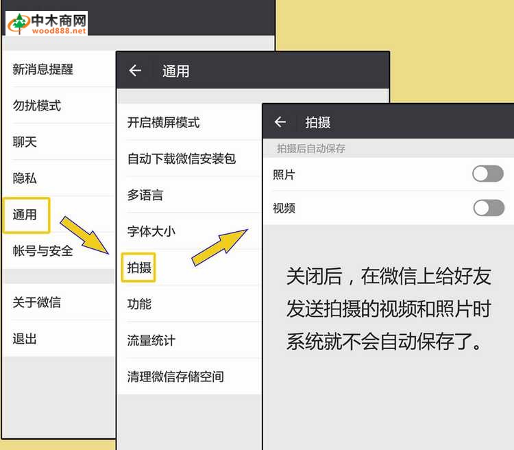The height and width of the screenshot is (450, 514).
Task: Tap the back arrow in 通用 header
Action: pyautogui.click(x=135, y=71)
